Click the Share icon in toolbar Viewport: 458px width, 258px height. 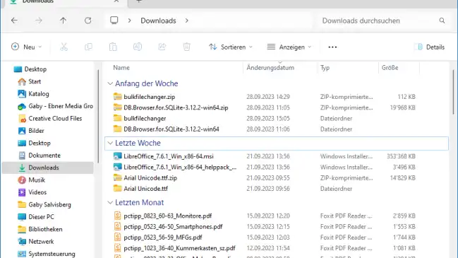pos(162,47)
